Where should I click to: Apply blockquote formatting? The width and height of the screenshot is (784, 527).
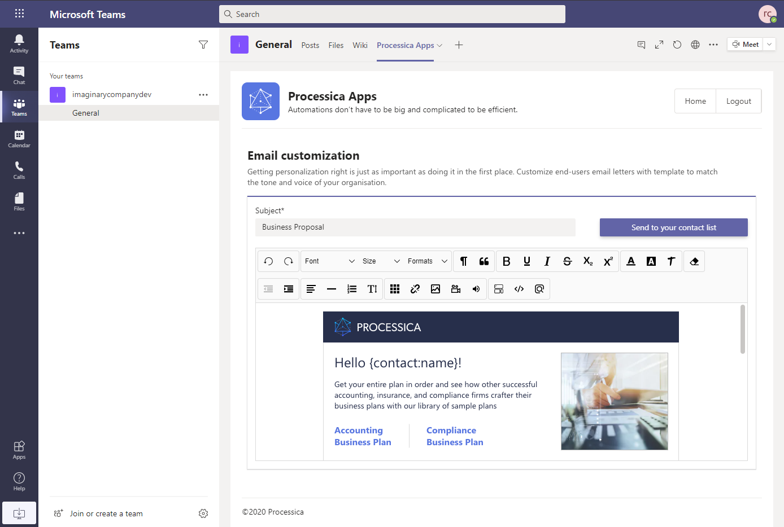[484, 261]
